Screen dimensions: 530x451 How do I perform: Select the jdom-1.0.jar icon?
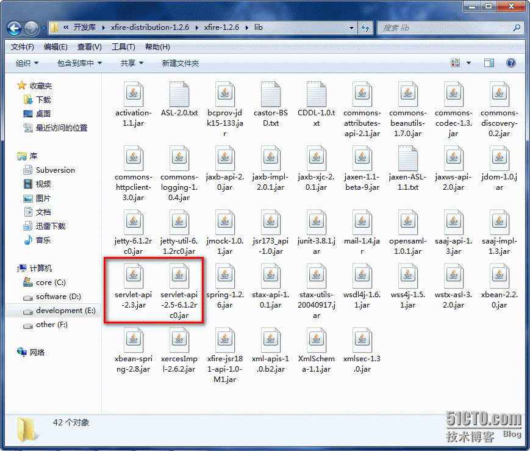tap(500, 158)
